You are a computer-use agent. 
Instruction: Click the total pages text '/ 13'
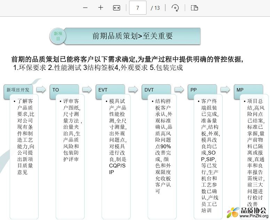(155, 8)
